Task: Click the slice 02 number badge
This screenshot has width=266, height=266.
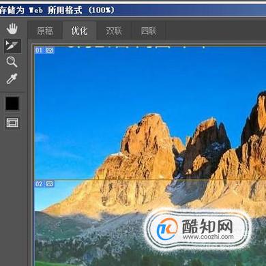Action: (x=39, y=184)
